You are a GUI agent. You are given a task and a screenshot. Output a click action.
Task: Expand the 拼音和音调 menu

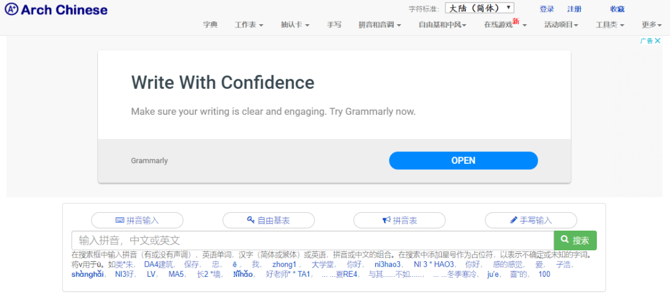pos(380,25)
